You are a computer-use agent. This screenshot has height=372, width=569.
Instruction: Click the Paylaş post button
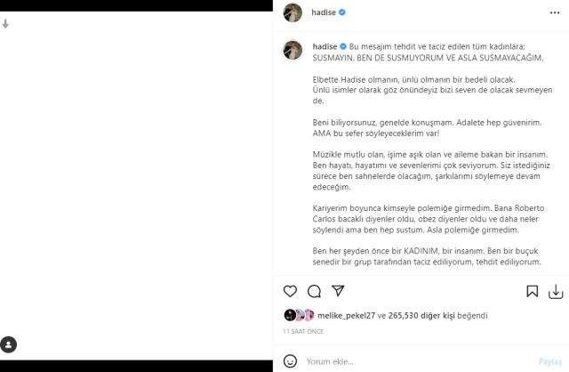click(x=550, y=361)
